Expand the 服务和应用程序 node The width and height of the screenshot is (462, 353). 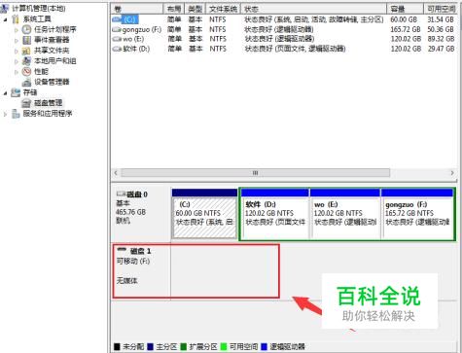click(x=5, y=114)
